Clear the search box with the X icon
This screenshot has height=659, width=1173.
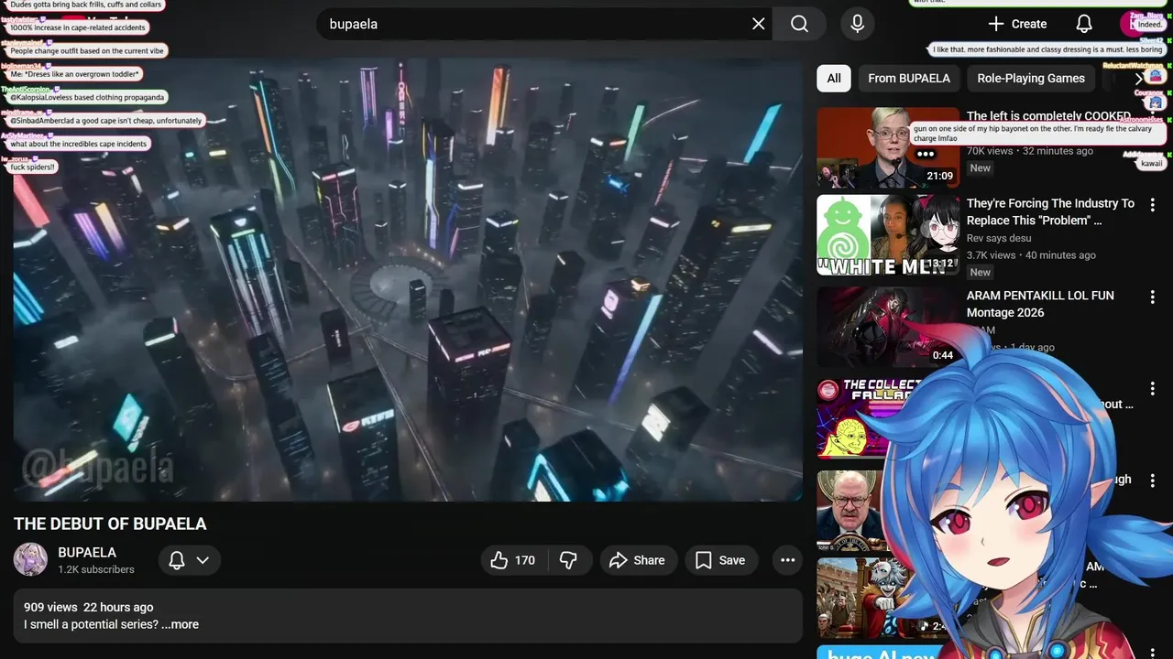coord(758,24)
